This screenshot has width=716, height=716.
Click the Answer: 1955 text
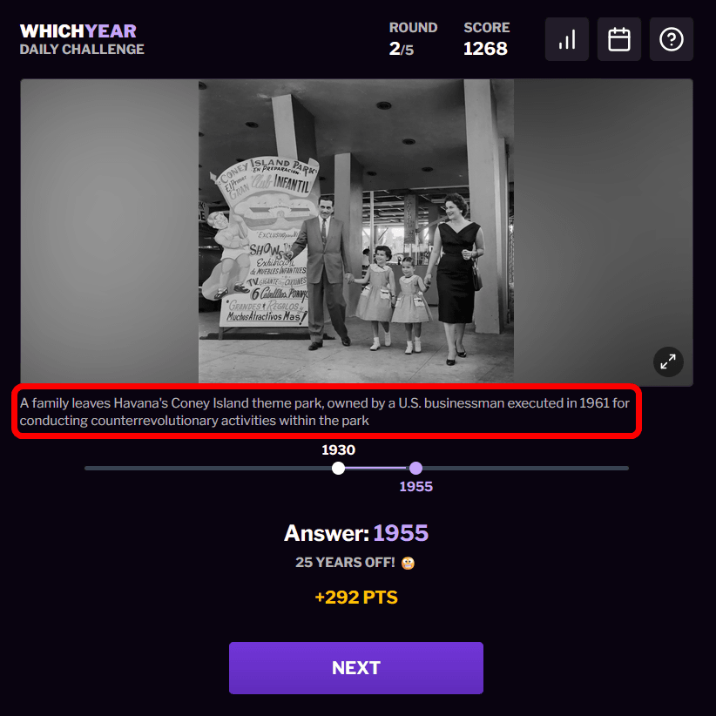point(356,533)
